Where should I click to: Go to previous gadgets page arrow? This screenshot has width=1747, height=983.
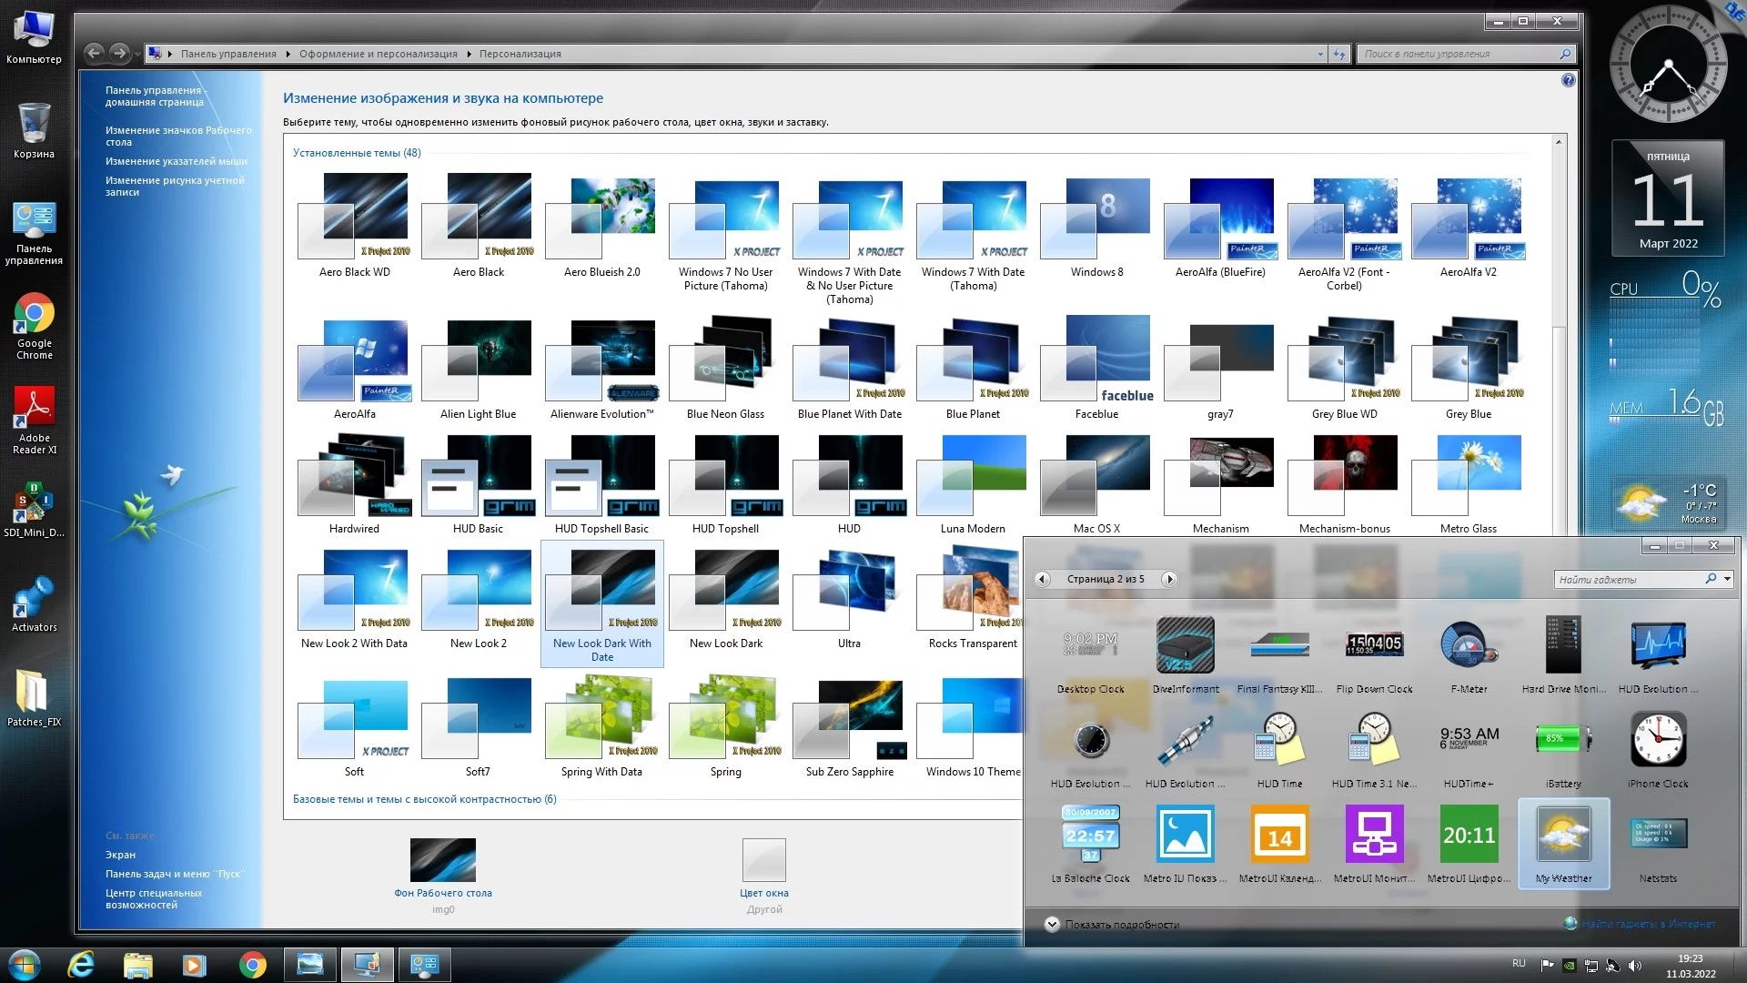[1043, 579]
